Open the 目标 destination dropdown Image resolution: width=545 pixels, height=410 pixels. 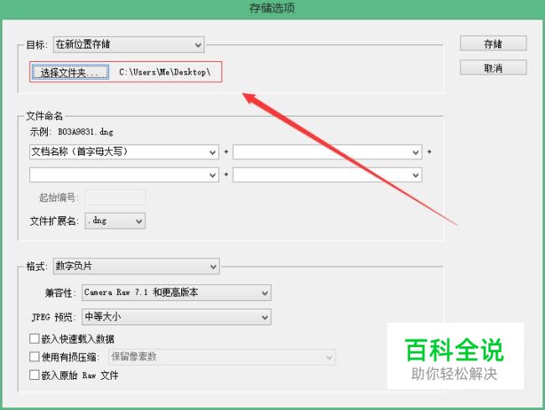[128, 44]
